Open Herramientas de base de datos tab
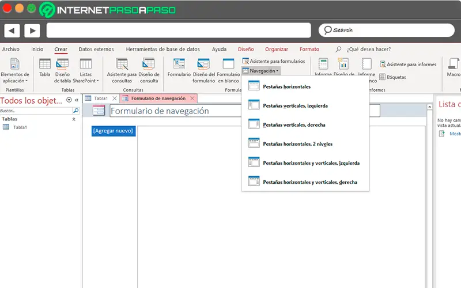The height and width of the screenshot is (288, 461). [163, 49]
